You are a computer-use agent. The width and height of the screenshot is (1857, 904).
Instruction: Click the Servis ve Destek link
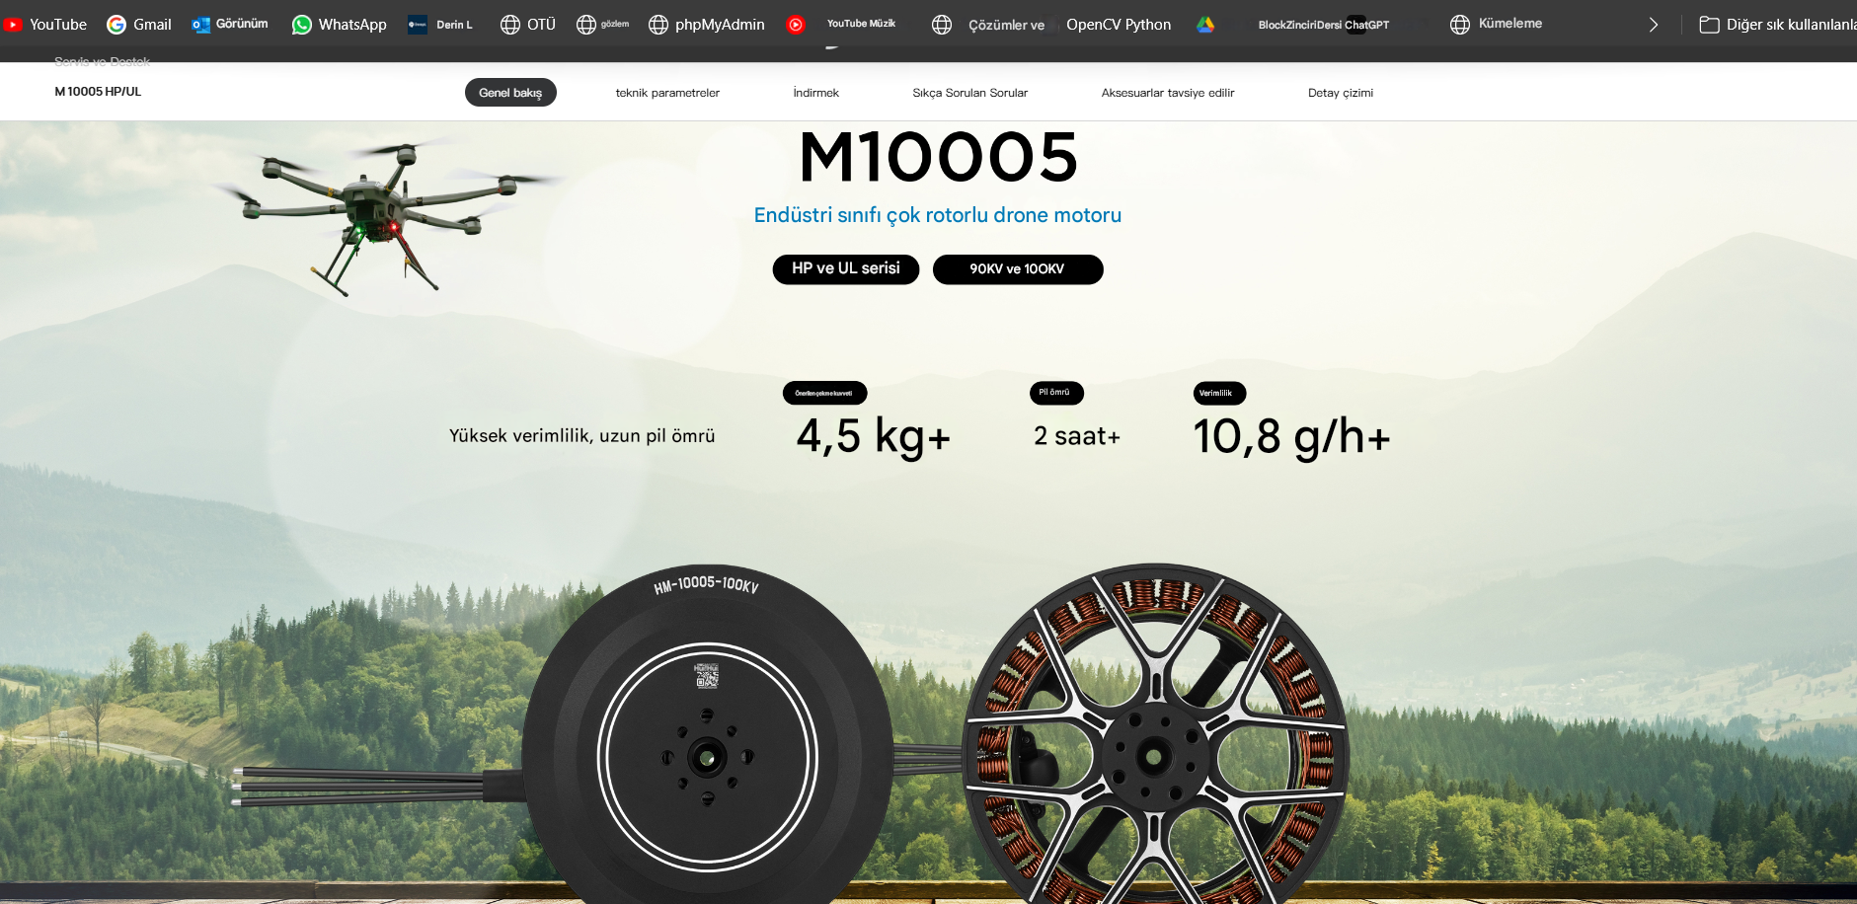[102, 61]
